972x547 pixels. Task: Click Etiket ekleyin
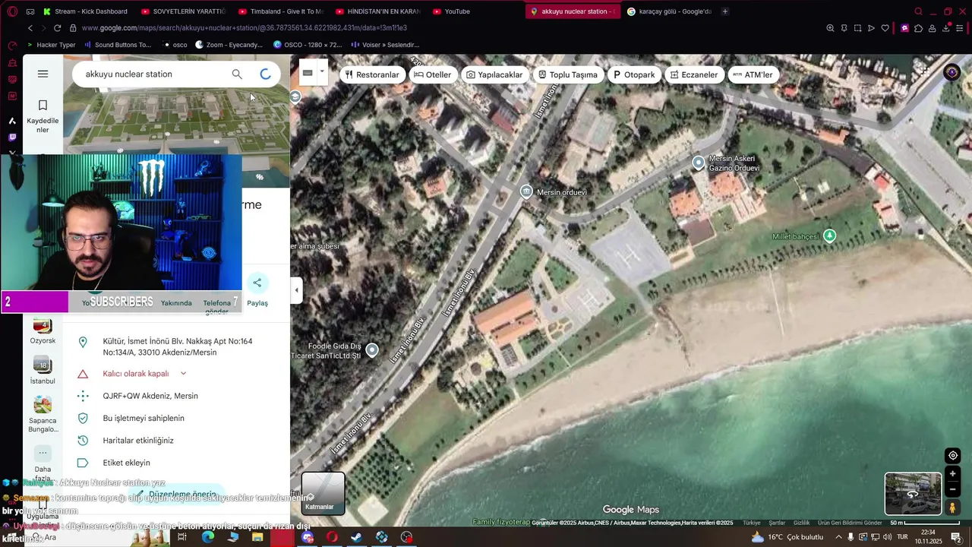coord(126,463)
